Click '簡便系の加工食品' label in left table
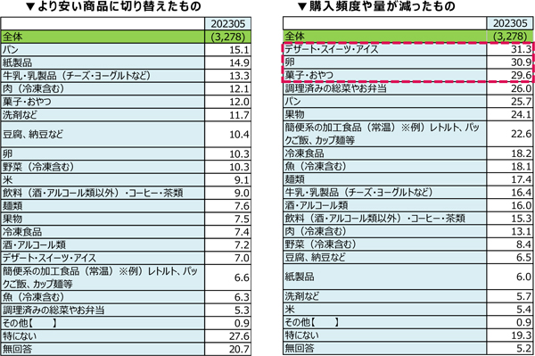The height and width of the screenshot is (356, 535). tap(100, 277)
